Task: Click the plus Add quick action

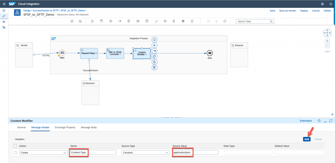Action: (x=154, y=45)
